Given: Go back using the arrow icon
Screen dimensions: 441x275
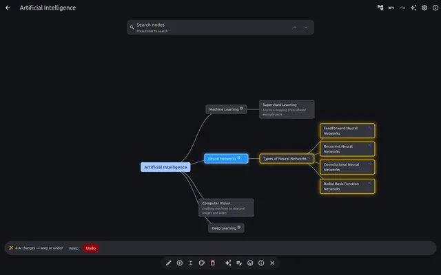Looking at the screenshot, I should pyautogui.click(x=8, y=8).
